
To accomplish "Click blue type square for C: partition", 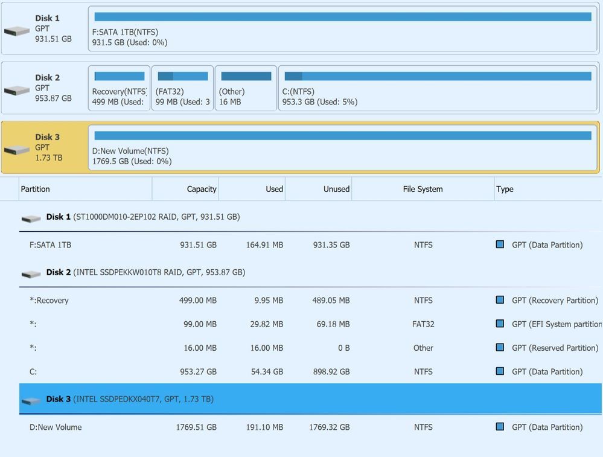I will tap(500, 371).
